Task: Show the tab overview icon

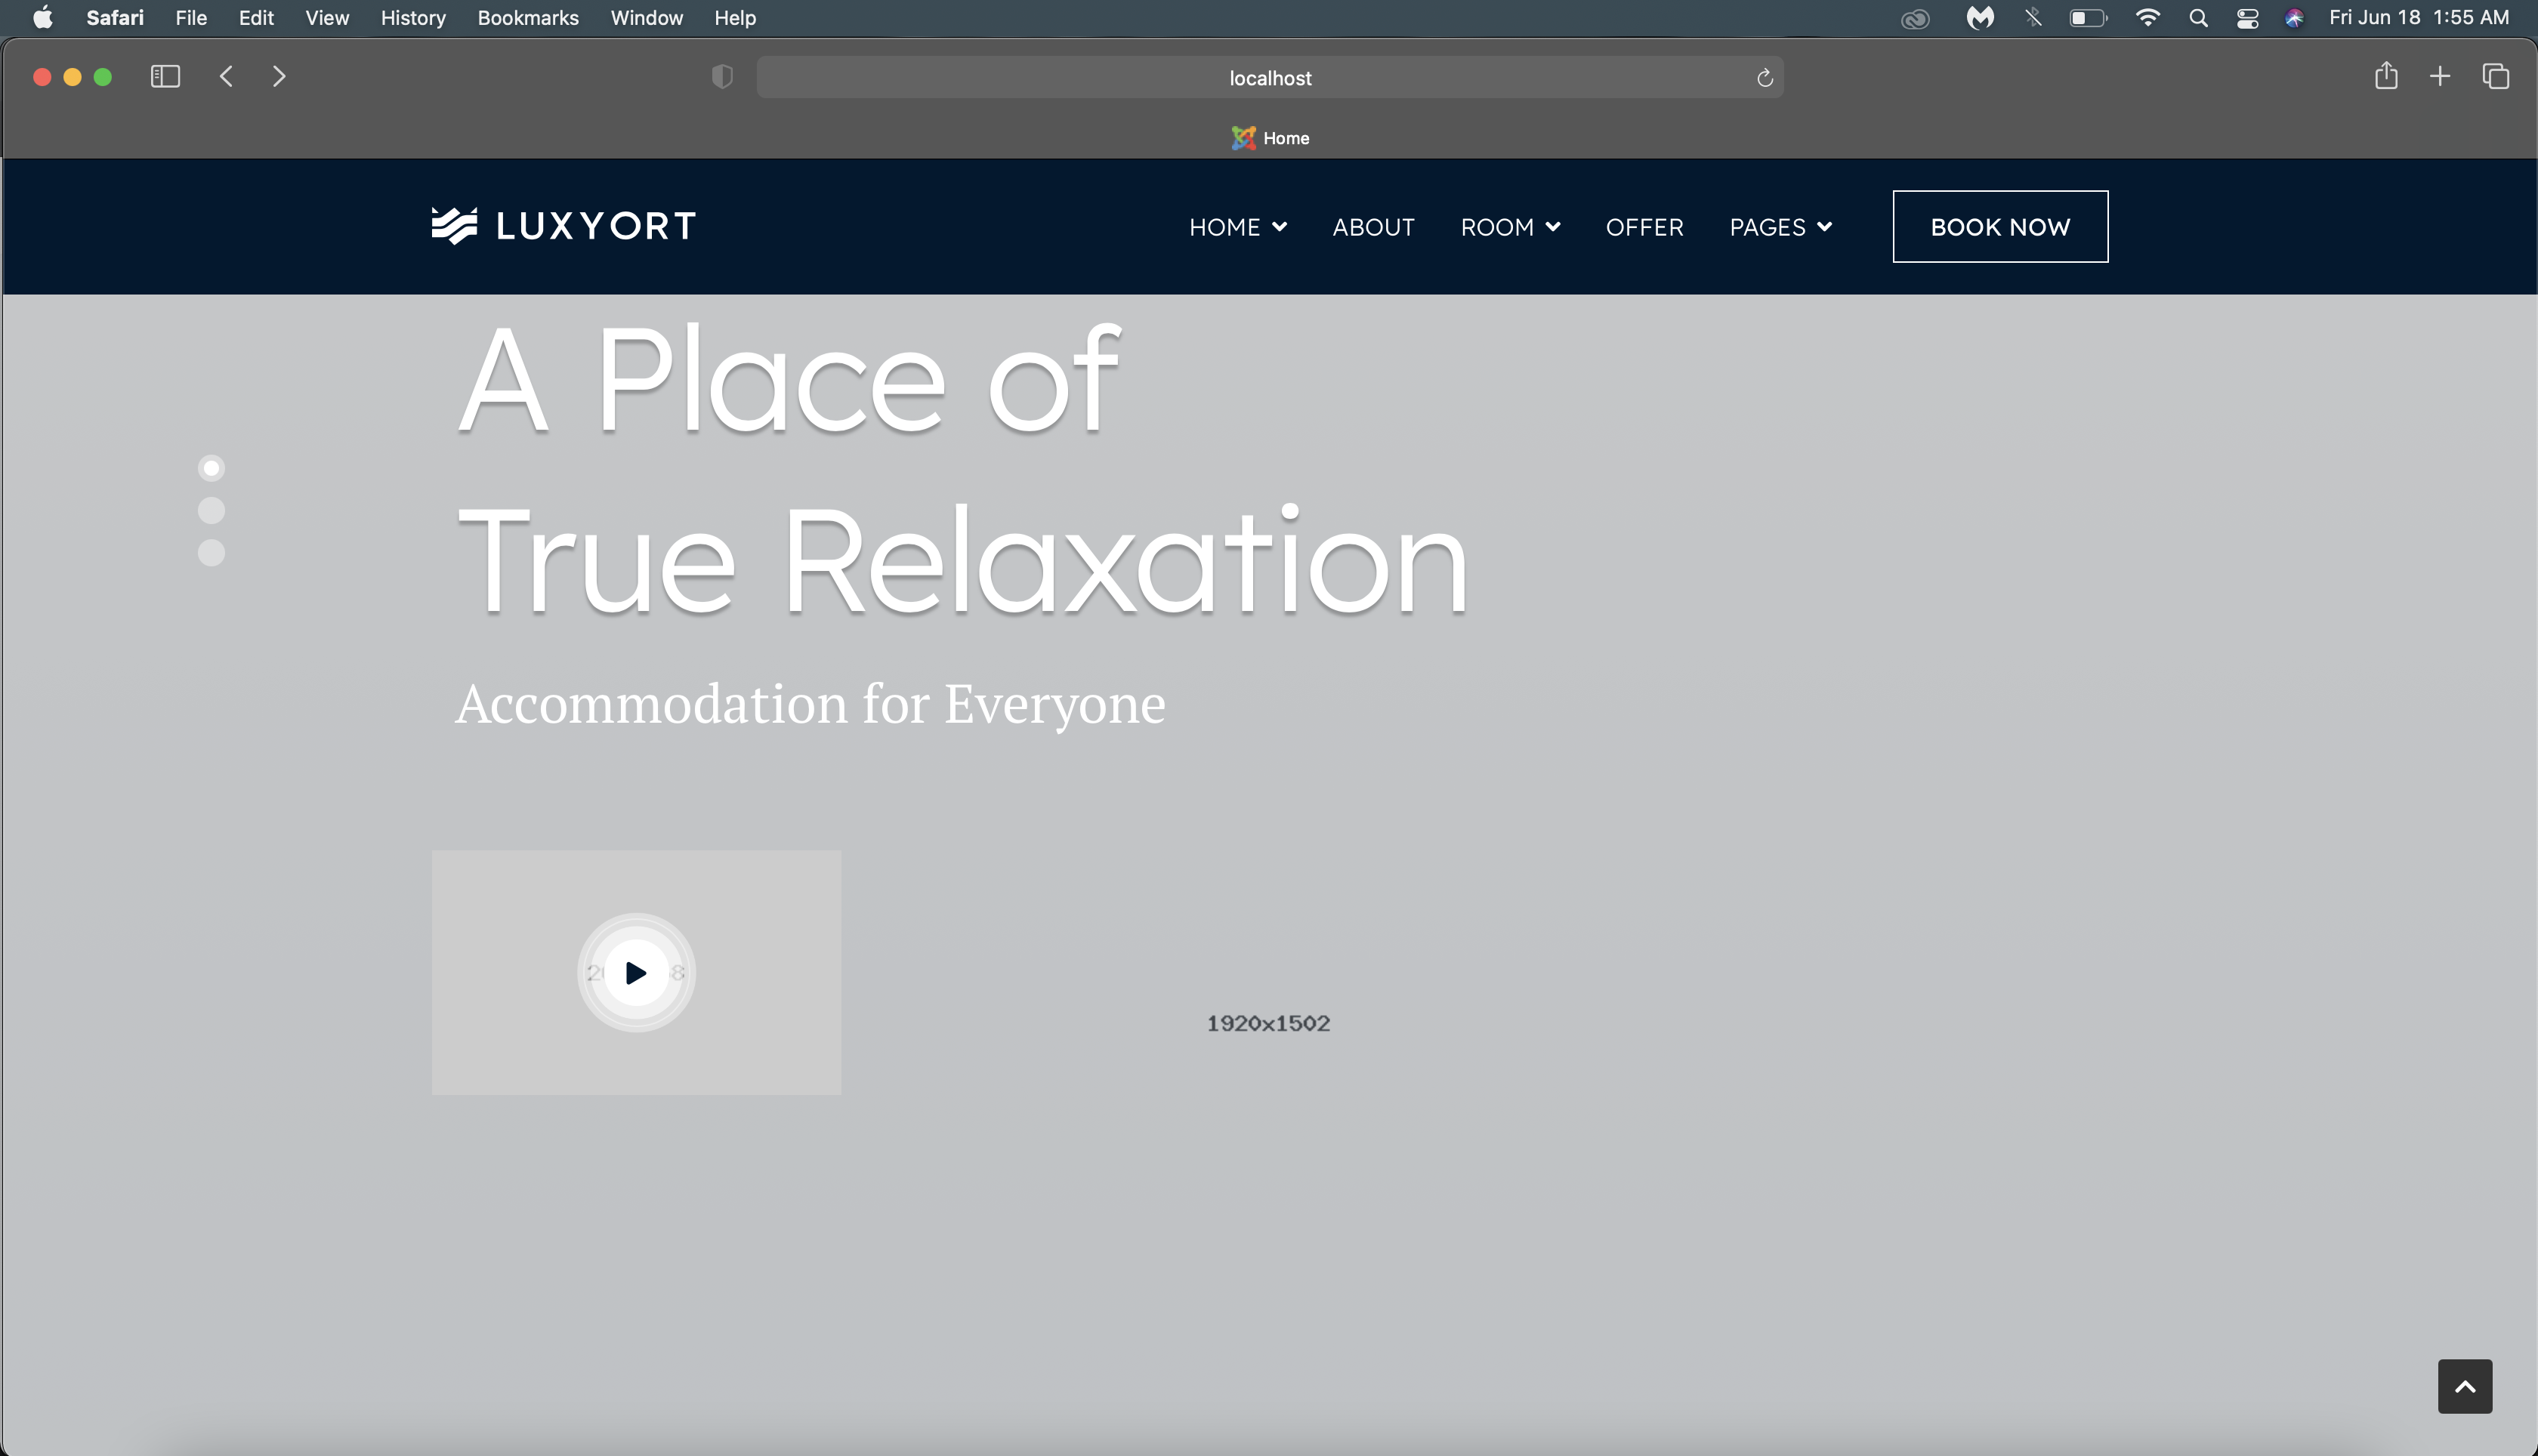Action: (2496, 76)
